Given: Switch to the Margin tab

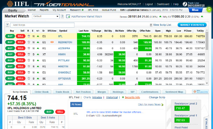Looking at the screenshot, I should (102, 92).
